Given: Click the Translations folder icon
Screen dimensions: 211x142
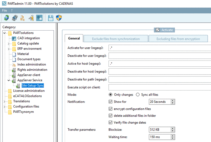Looking at the screenshot, I should 10,101.
